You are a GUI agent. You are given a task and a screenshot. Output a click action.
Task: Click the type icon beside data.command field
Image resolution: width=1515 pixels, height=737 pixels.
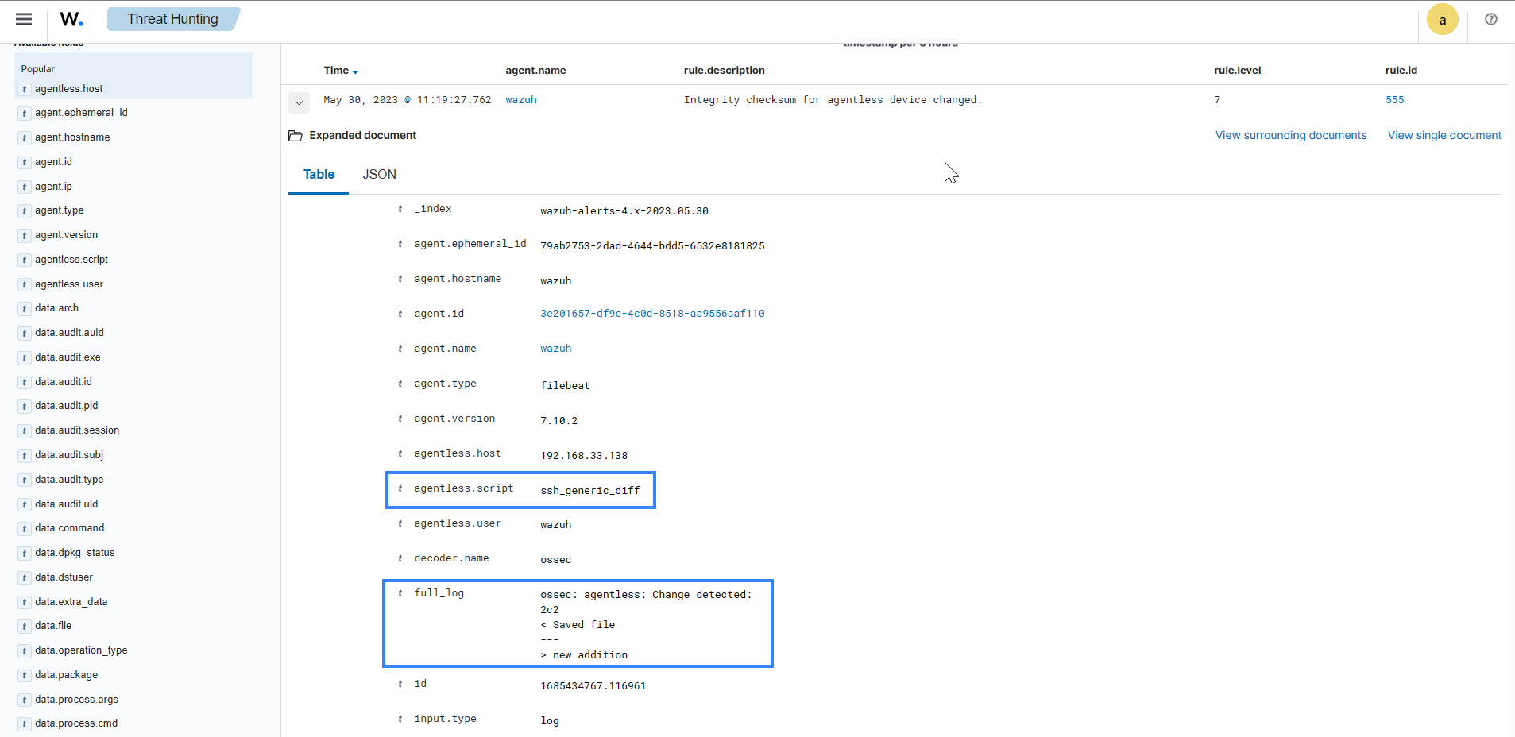(x=25, y=529)
